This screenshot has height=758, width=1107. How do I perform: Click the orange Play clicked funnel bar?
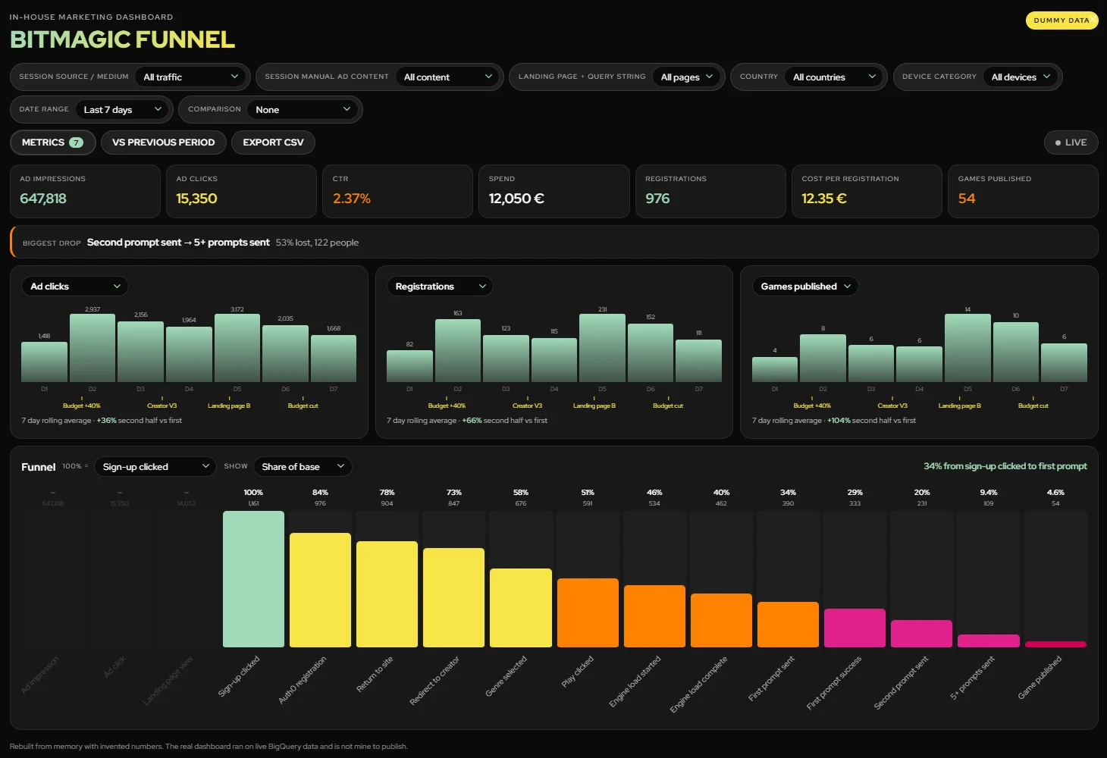(x=588, y=612)
